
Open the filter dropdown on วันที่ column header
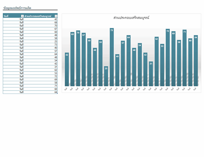click(x=22, y=16)
